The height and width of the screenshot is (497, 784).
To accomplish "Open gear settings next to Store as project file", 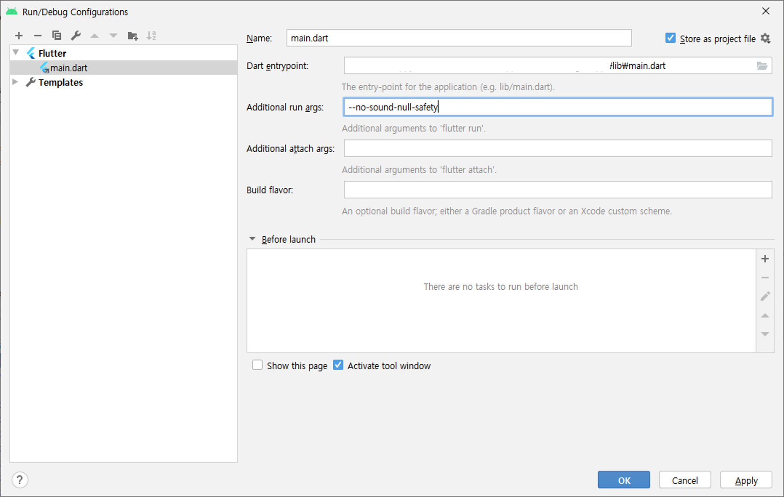I will pyautogui.click(x=765, y=39).
